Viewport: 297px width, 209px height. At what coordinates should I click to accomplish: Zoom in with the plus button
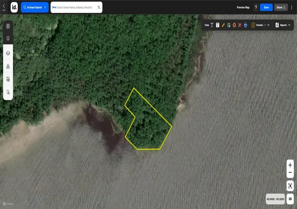pos(290,165)
